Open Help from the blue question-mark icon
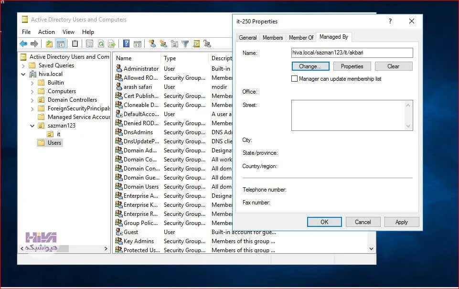This screenshot has height=289, width=459. click(x=126, y=43)
